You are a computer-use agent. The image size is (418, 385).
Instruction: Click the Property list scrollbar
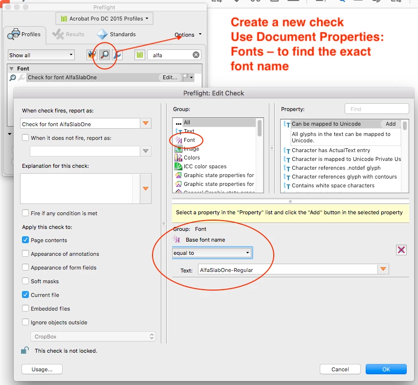[x=405, y=125]
